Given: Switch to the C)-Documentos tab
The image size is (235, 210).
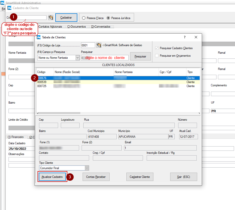Looking at the screenshot, I should (76, 27).
